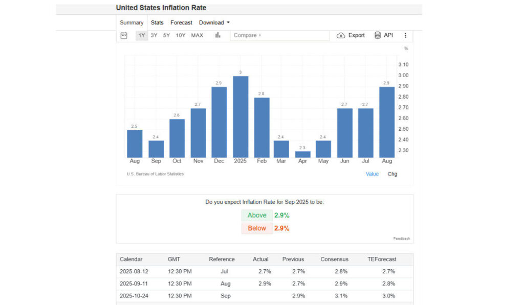
Task: Select the 3Y time range
Action: point(154,35)
